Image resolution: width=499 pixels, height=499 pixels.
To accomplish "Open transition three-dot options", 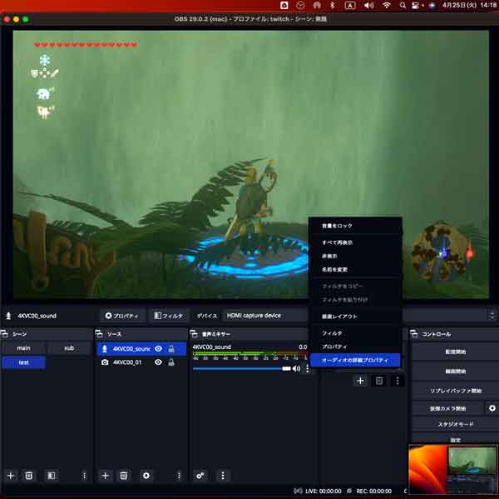I will (x=398, y=381).
